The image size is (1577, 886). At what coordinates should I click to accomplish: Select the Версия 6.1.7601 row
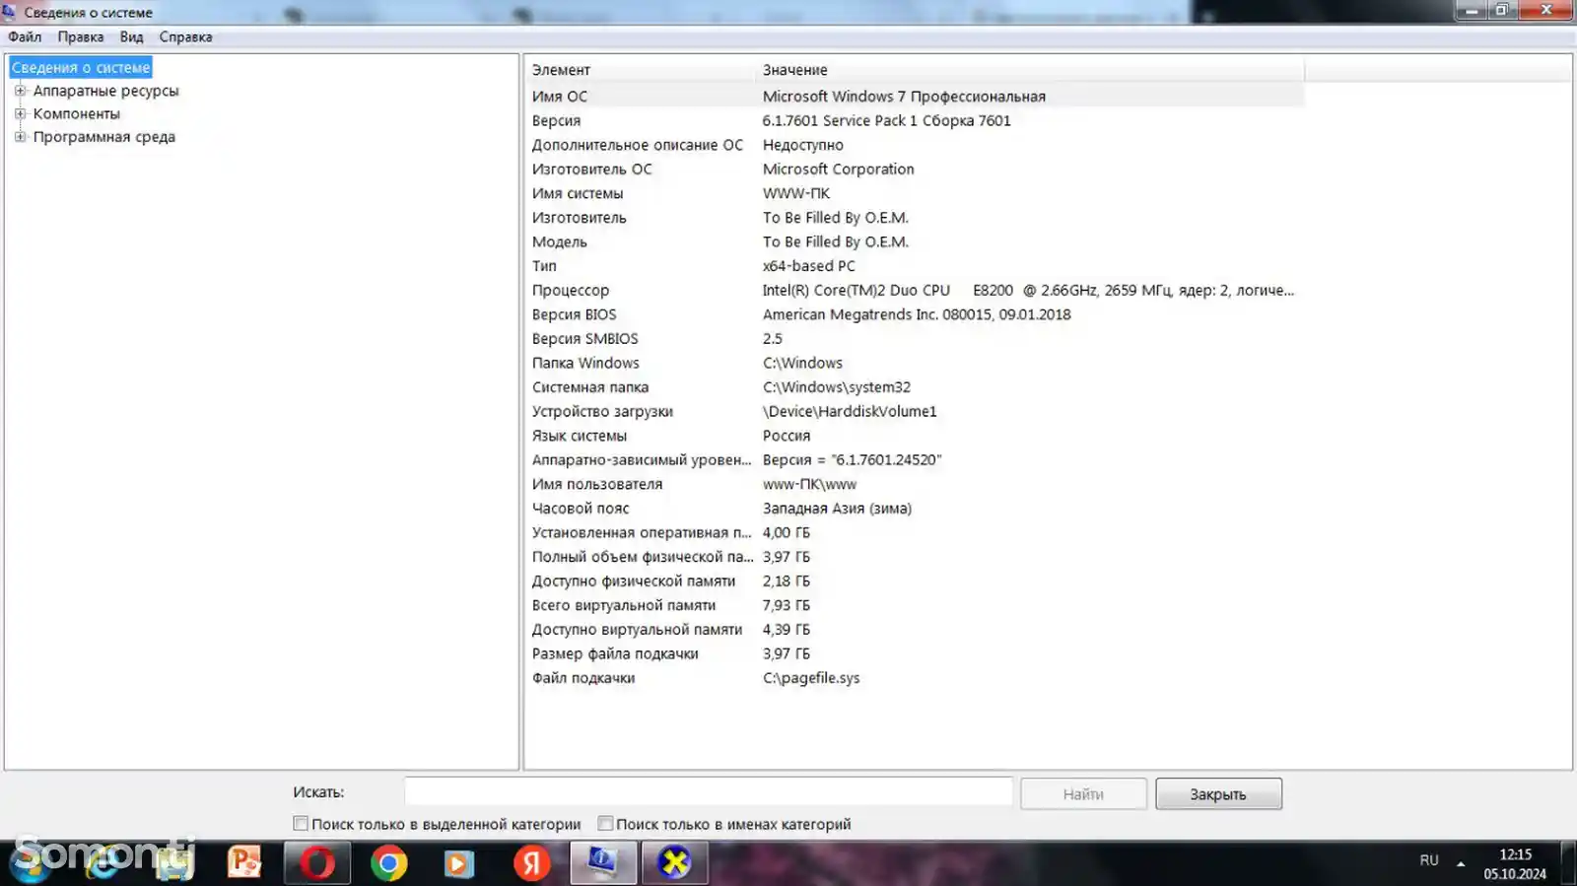(915, 120)
